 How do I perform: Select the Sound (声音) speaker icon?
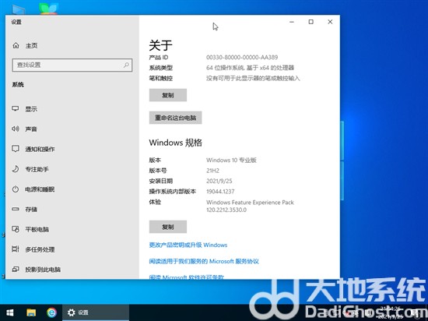(16, 129)
